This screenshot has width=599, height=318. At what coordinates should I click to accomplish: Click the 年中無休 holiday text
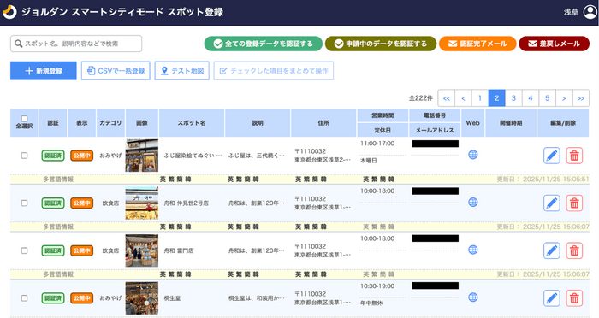tap(371, 303)
